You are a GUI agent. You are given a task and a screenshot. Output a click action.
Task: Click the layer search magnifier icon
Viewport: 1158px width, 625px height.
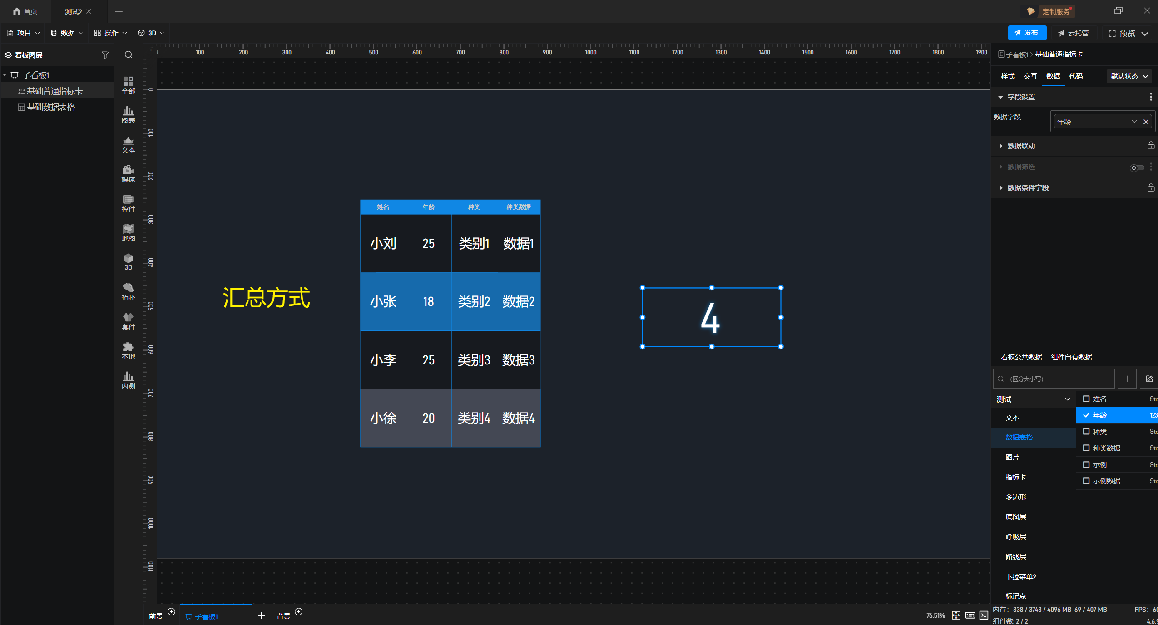point(129,55)
